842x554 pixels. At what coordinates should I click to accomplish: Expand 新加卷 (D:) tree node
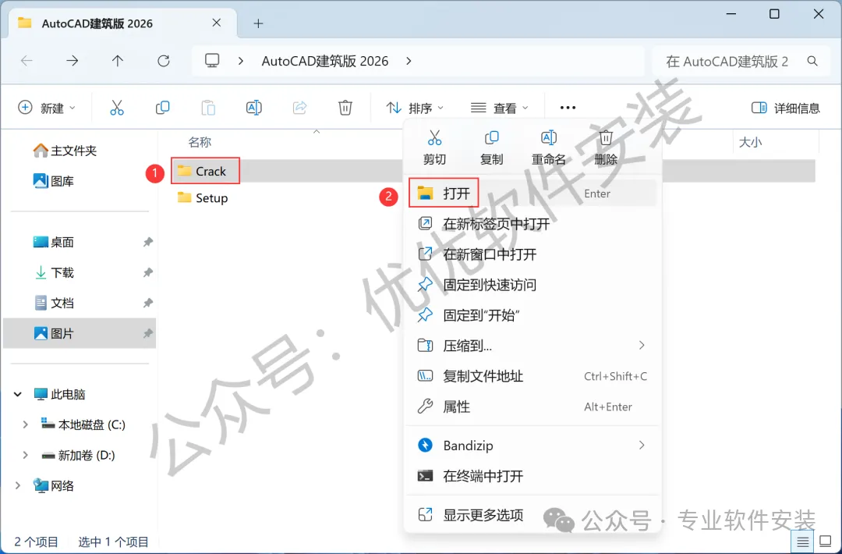point(25,456)
